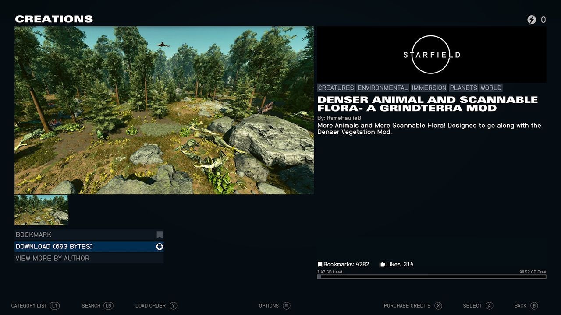Click the menu button glyph beside Options
This screenshot has width=561, height=315.
click(x=287, y=306)
